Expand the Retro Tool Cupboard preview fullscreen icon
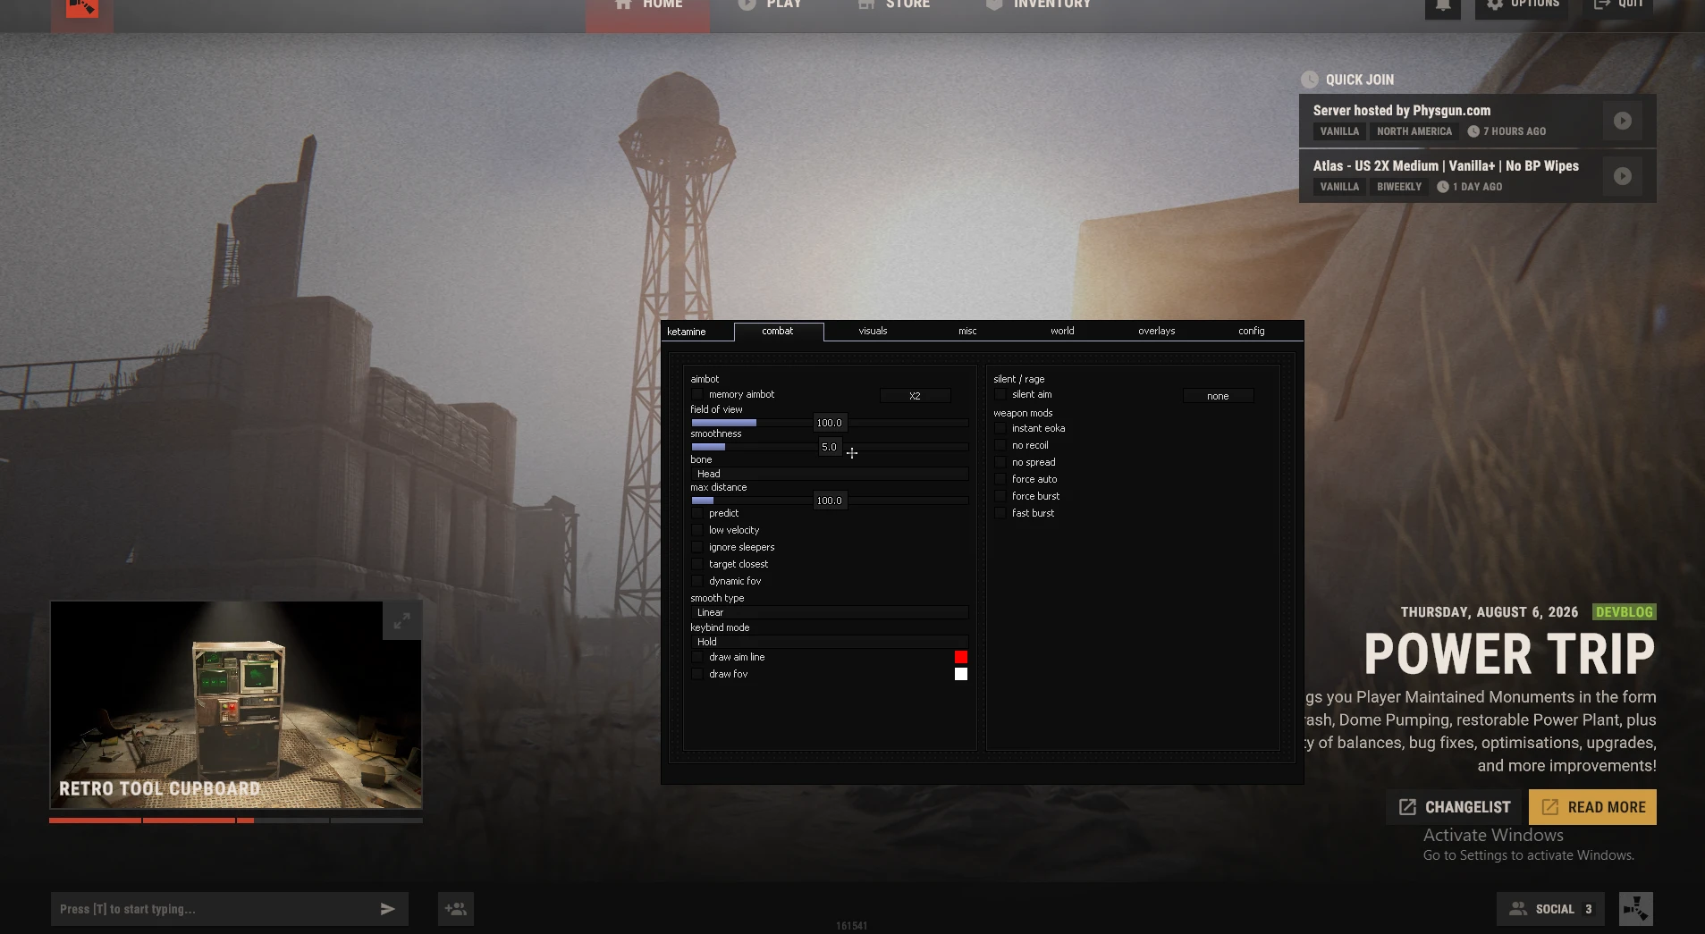 tap(402, 620)
